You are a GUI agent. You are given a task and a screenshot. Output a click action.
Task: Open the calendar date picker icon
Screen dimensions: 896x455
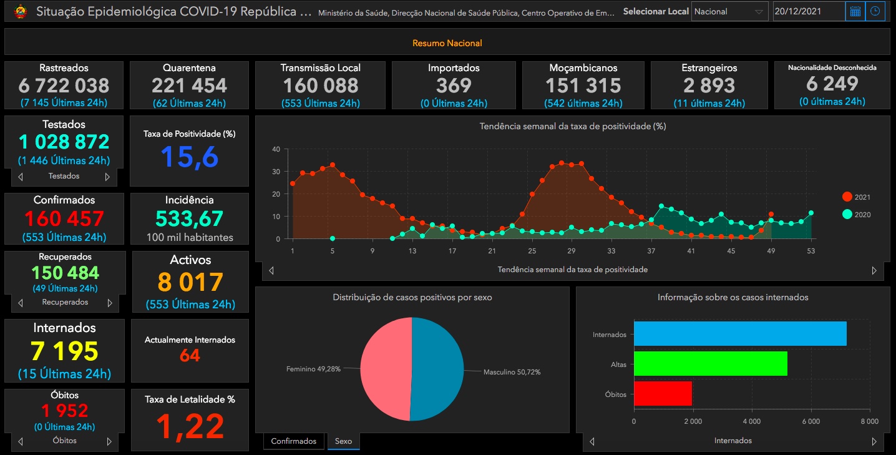(x=855, y=11)
